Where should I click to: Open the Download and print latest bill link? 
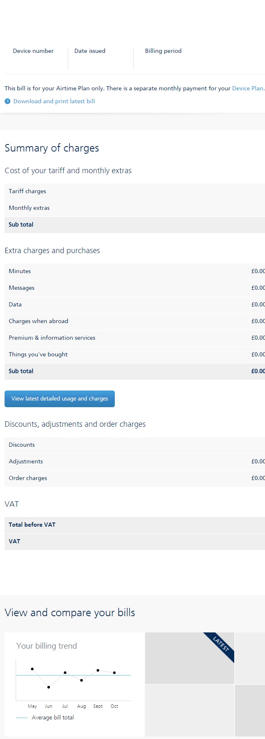click(54, 101)
